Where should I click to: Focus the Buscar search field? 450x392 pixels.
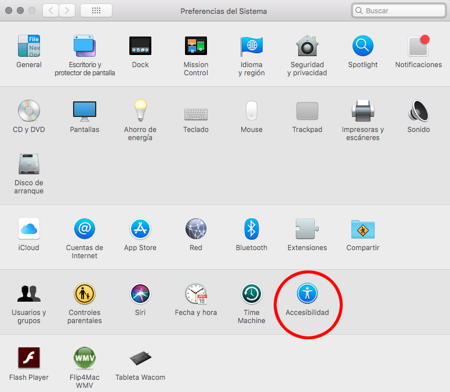(x=399, y=10)
